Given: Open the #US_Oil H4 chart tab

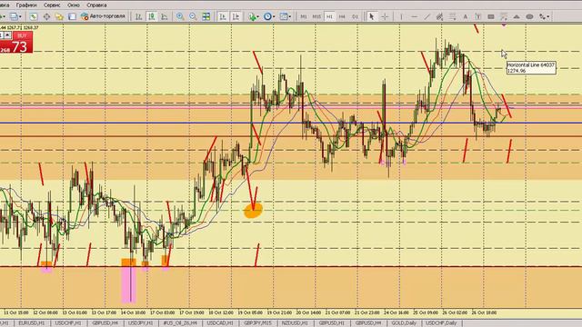Looking at the screenshot, I should pyautogui.click(x=180, y=323).
